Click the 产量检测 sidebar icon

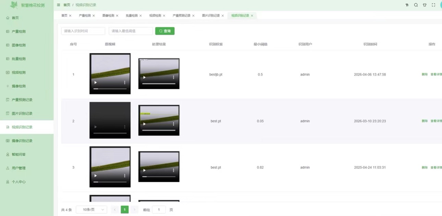tap(8, 31)
